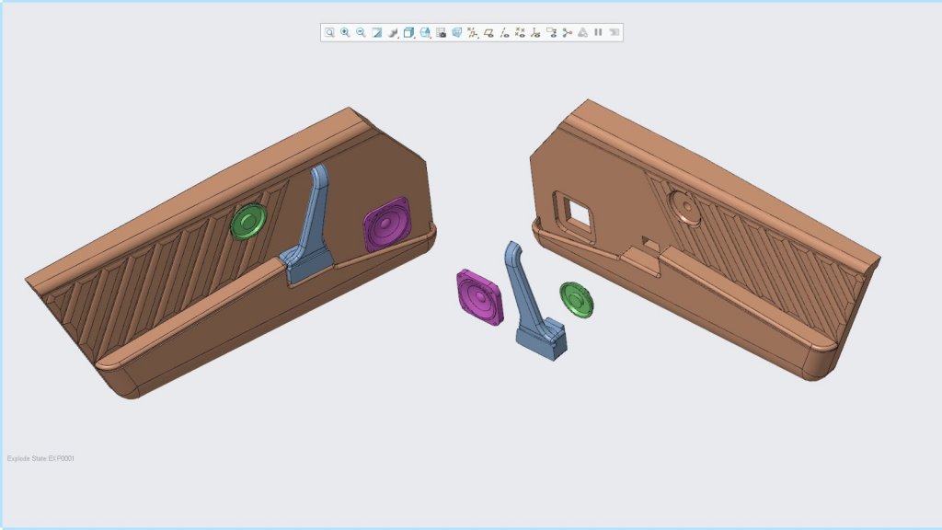This screenshot has width=942, height=530.
Task: Toggle the spin center display
Action: tap(568, 32)
